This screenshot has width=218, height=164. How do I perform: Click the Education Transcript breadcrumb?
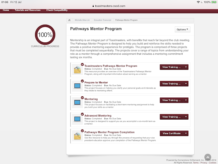[103, 20]
